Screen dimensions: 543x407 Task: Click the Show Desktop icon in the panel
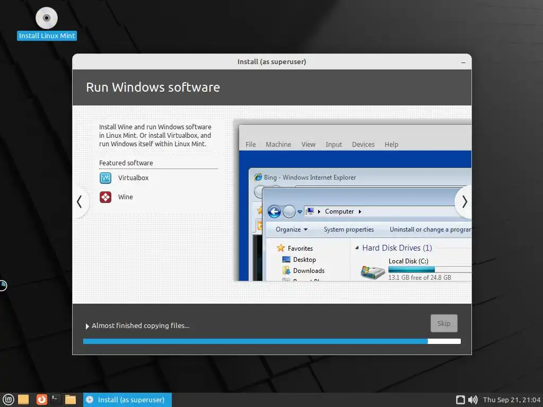pos(23,400)
